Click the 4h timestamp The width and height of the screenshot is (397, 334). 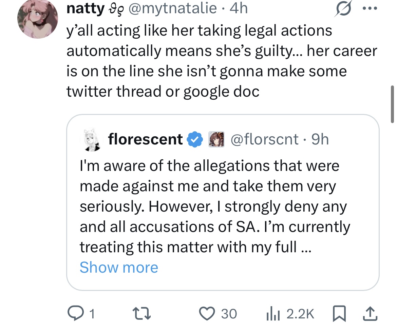pos(239,8)
